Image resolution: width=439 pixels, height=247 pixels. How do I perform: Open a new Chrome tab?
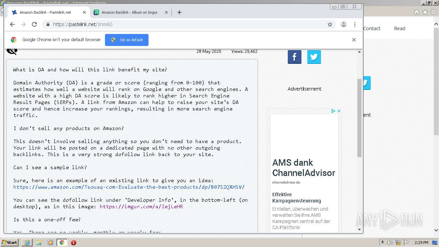179,12
